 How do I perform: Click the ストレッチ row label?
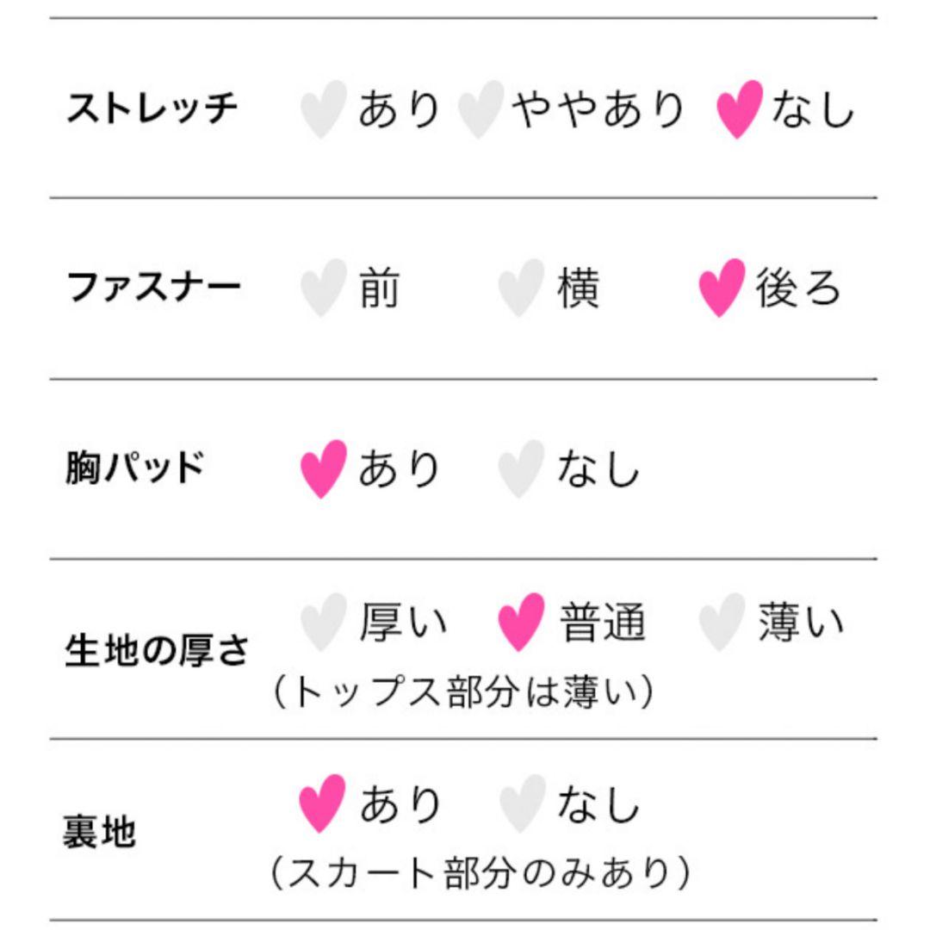click(x=152, y=108)
